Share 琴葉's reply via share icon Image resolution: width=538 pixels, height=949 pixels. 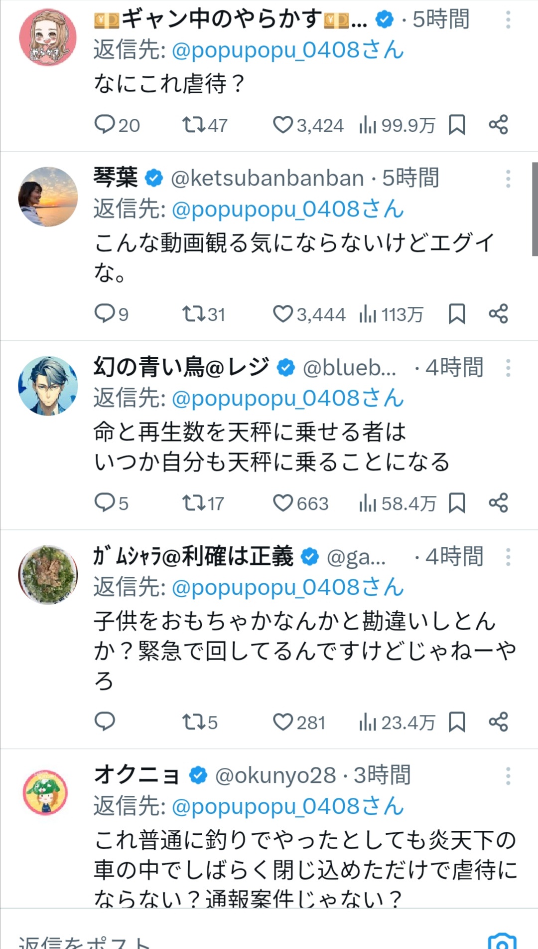click(x=498, y=314)
